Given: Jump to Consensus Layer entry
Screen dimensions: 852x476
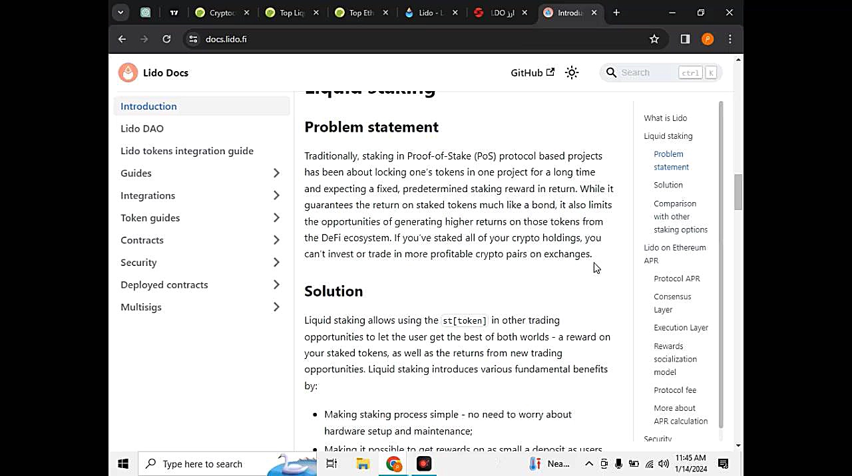Looking at the screenshot, I should (x=672, y=303).
